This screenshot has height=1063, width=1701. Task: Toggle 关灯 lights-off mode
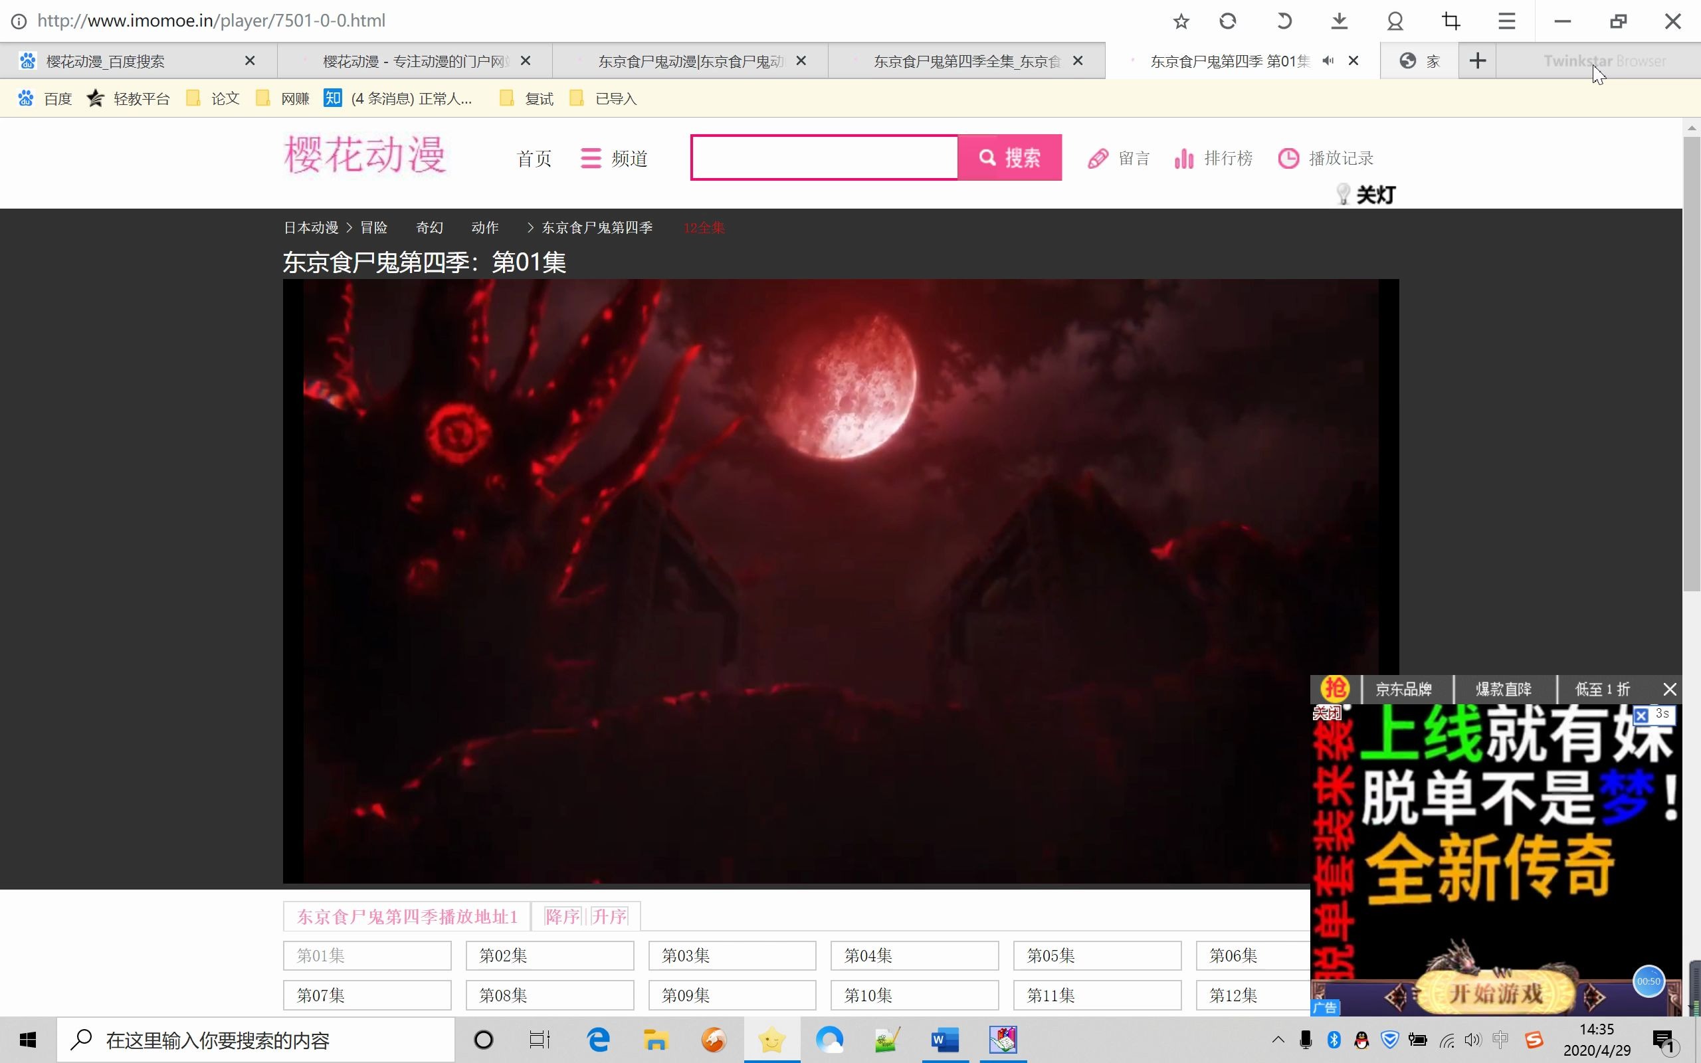1365,195
